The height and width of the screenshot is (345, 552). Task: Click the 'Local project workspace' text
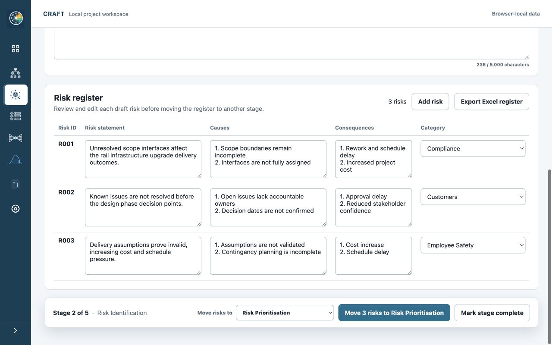(x=98, y=14)
